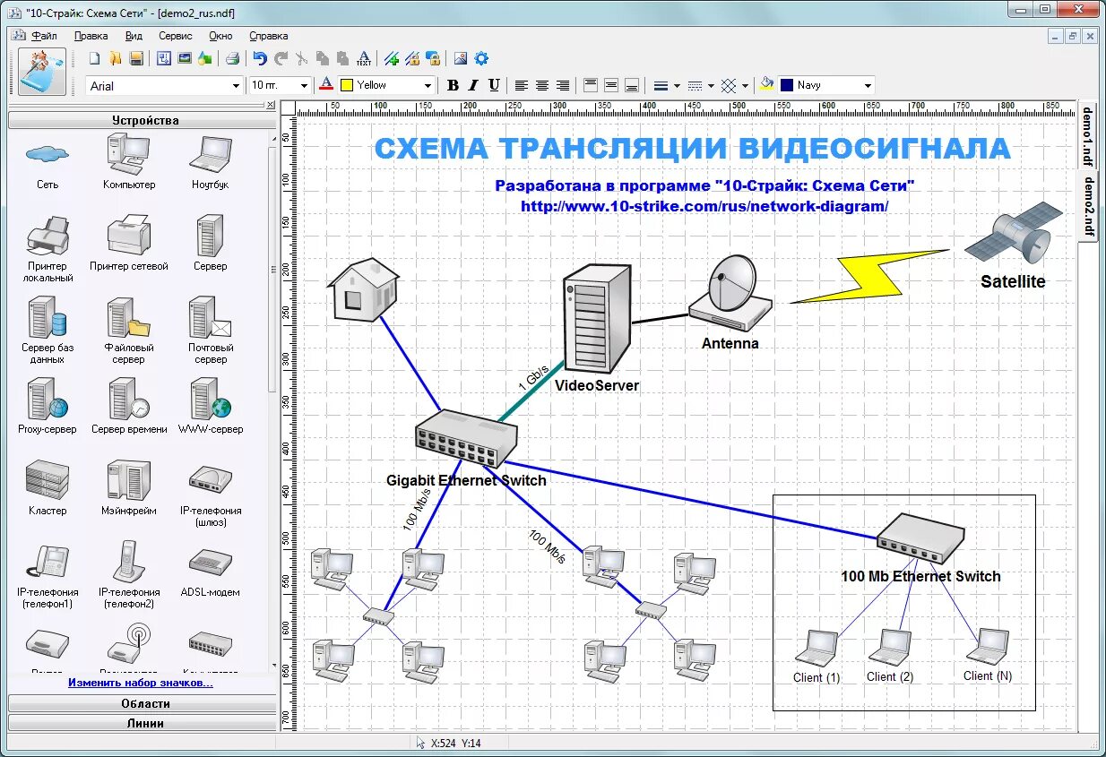
Task: Click the Save diagram floppy icon
Action: [x=135, y=59]
